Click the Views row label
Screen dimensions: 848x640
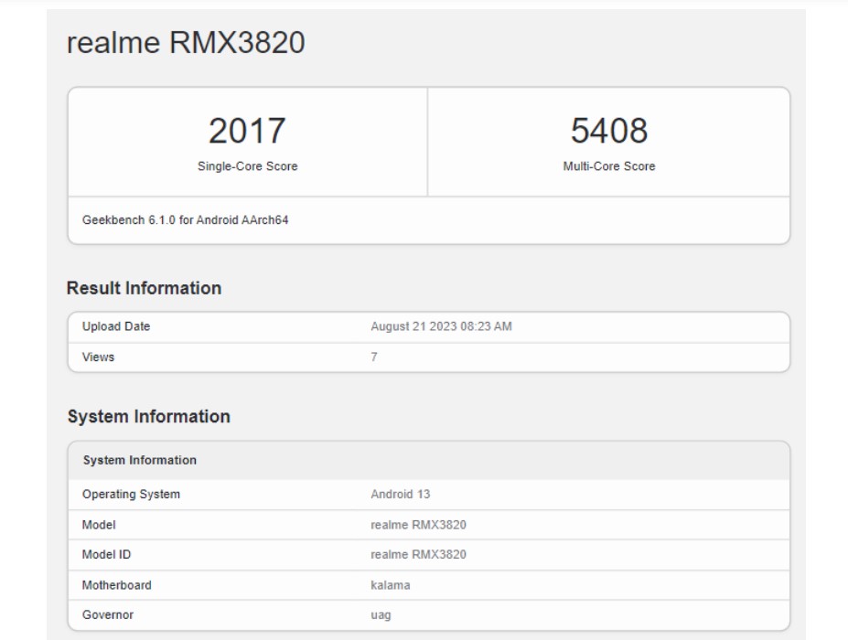[99, 357]
